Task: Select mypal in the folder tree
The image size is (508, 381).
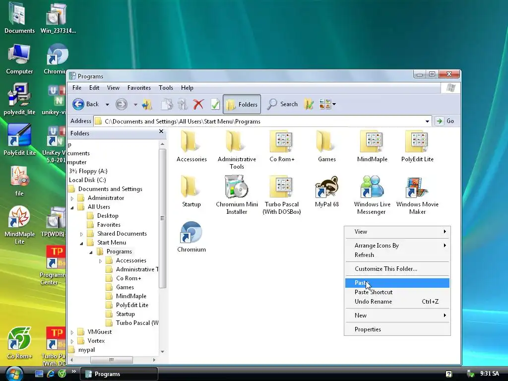Action: pos(86,350)
